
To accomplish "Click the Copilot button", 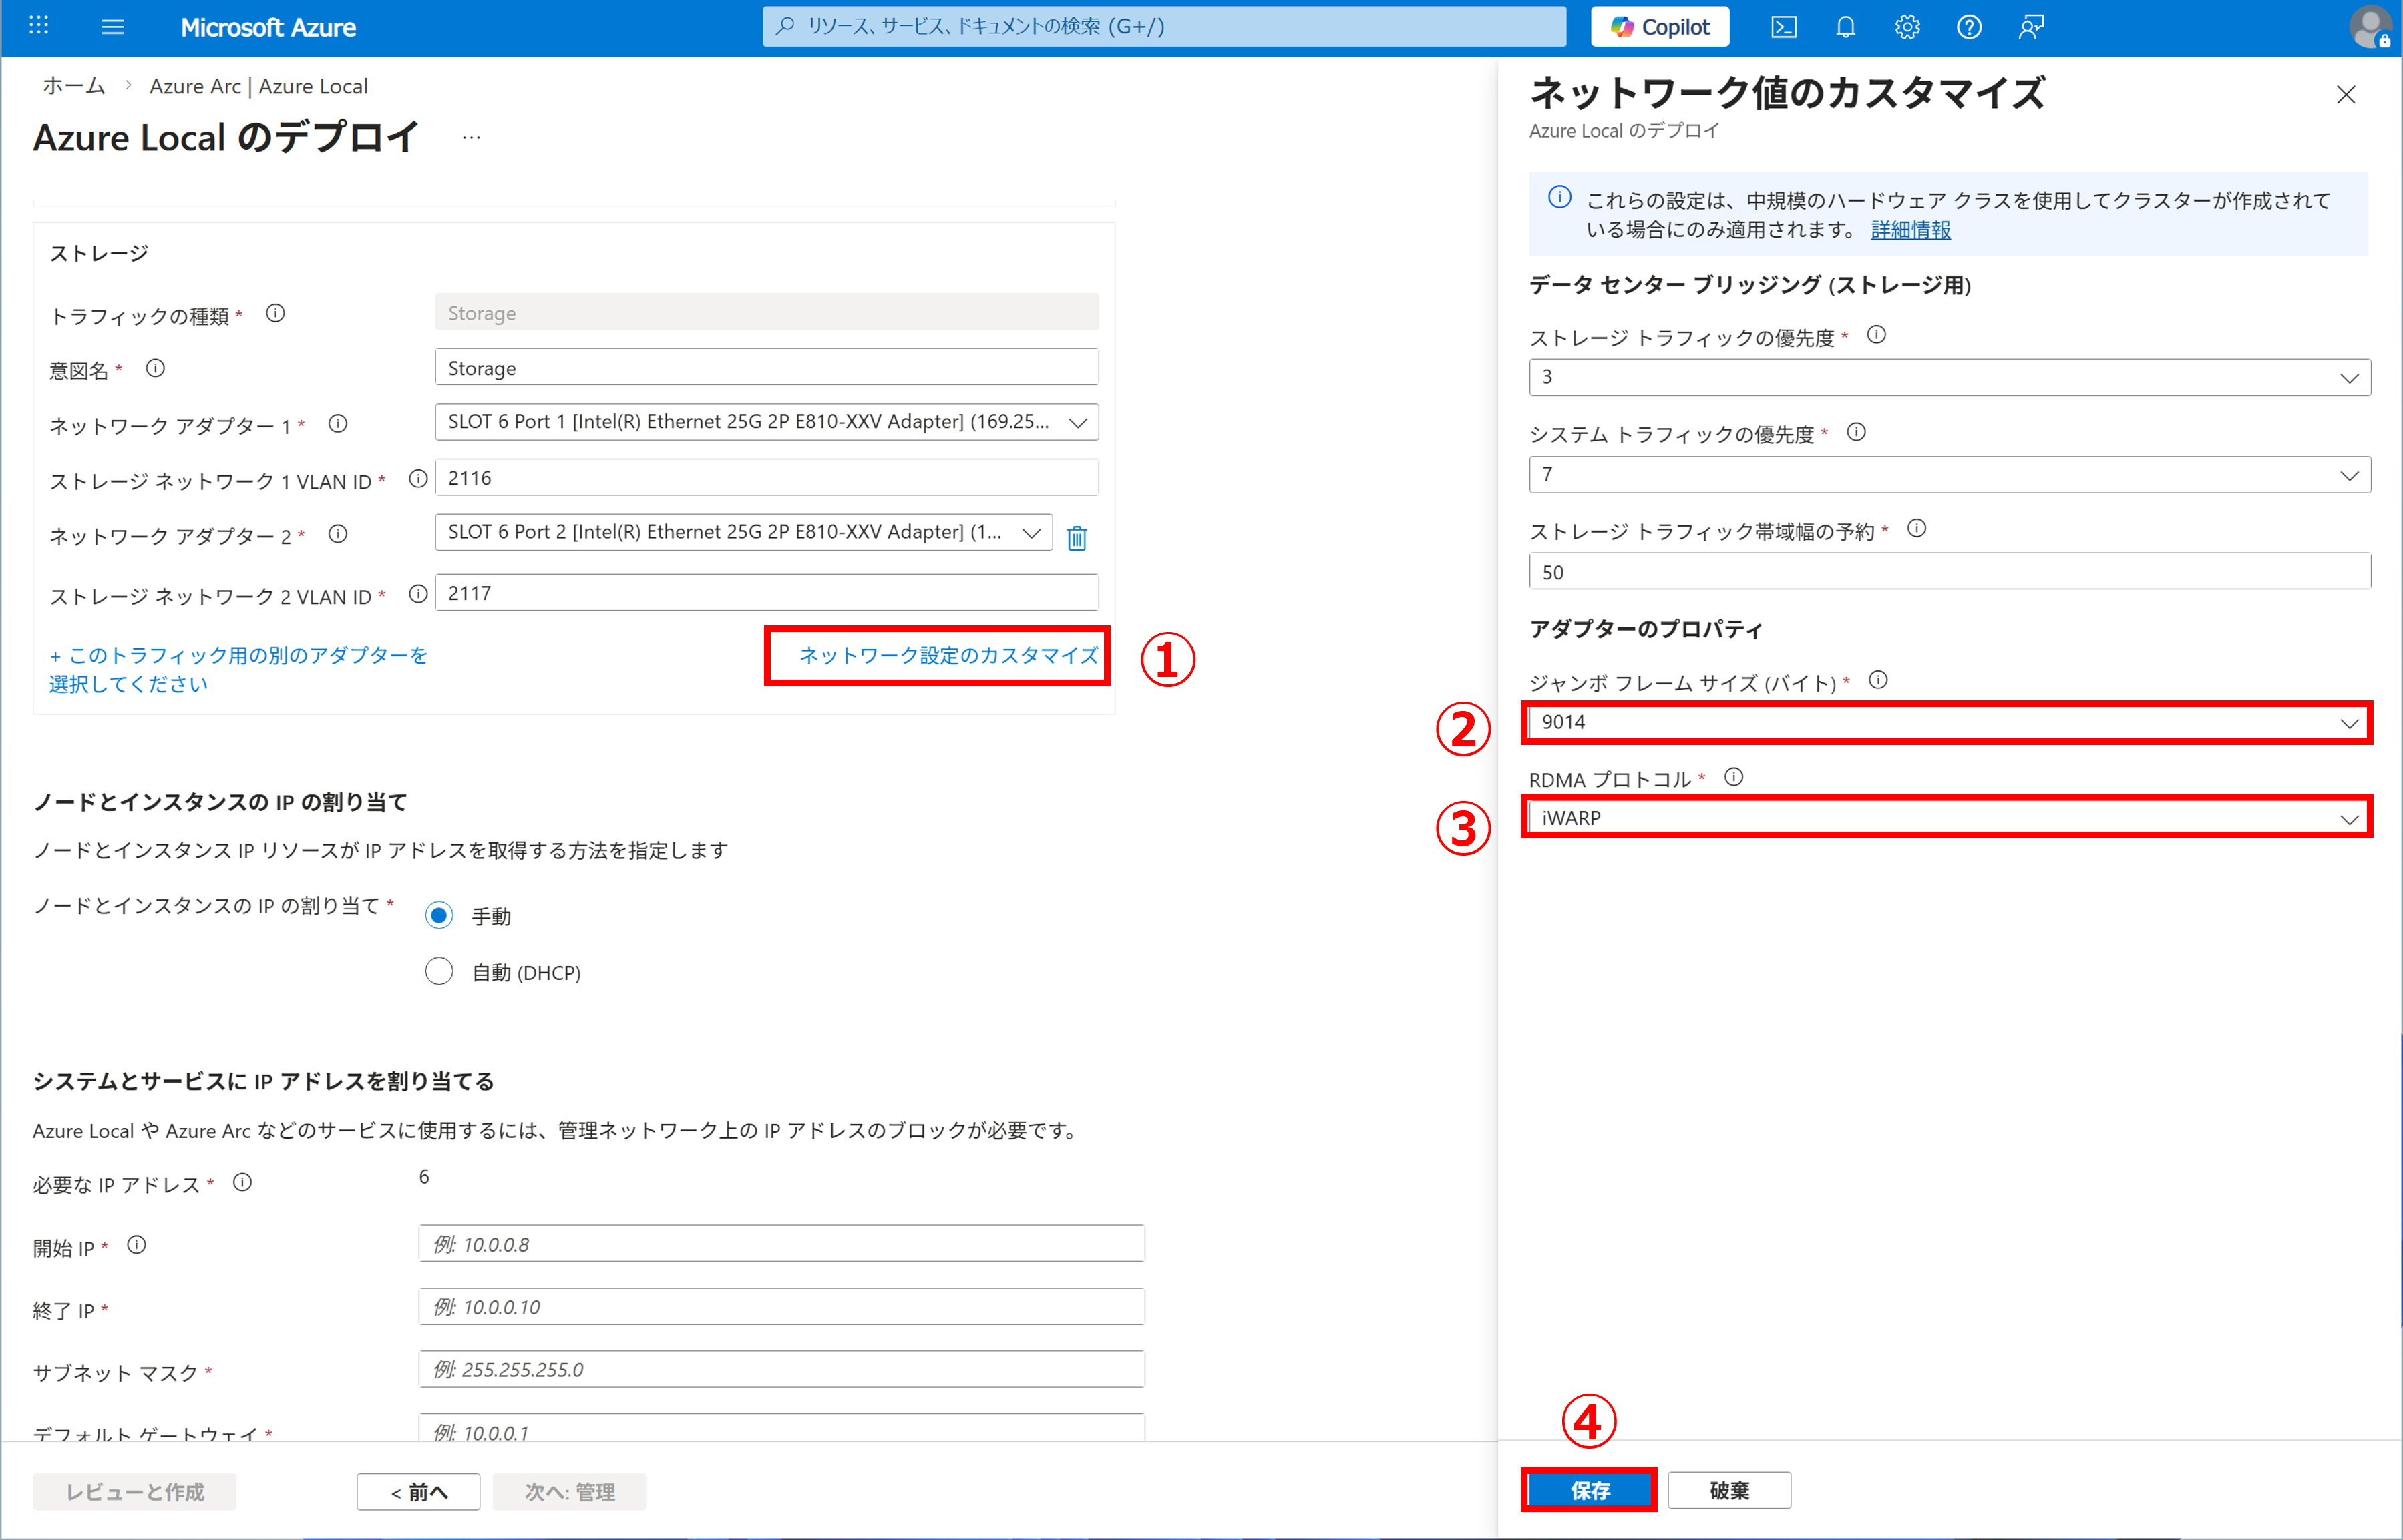I will coord(1660,27).
